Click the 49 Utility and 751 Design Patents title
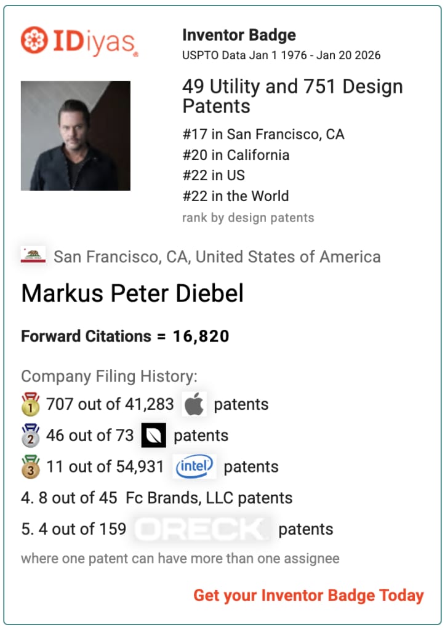The width and height of the screenshot is (445, 630). (292, 96)
